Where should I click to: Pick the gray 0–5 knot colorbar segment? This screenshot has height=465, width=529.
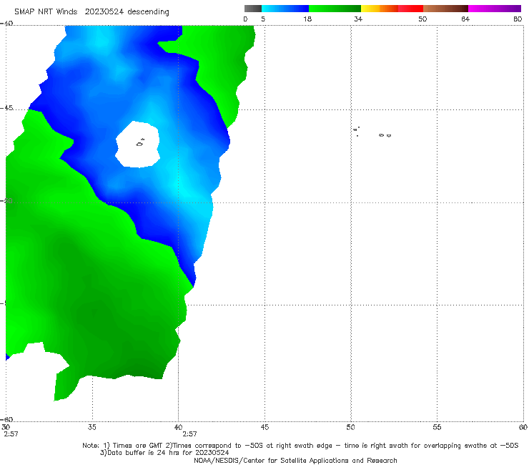click(x=253, y=9)
